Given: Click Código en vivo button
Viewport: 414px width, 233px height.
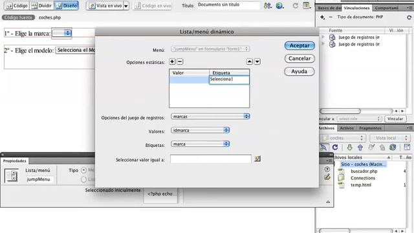Looking at the screenshot, I should (x=153, y=6).
